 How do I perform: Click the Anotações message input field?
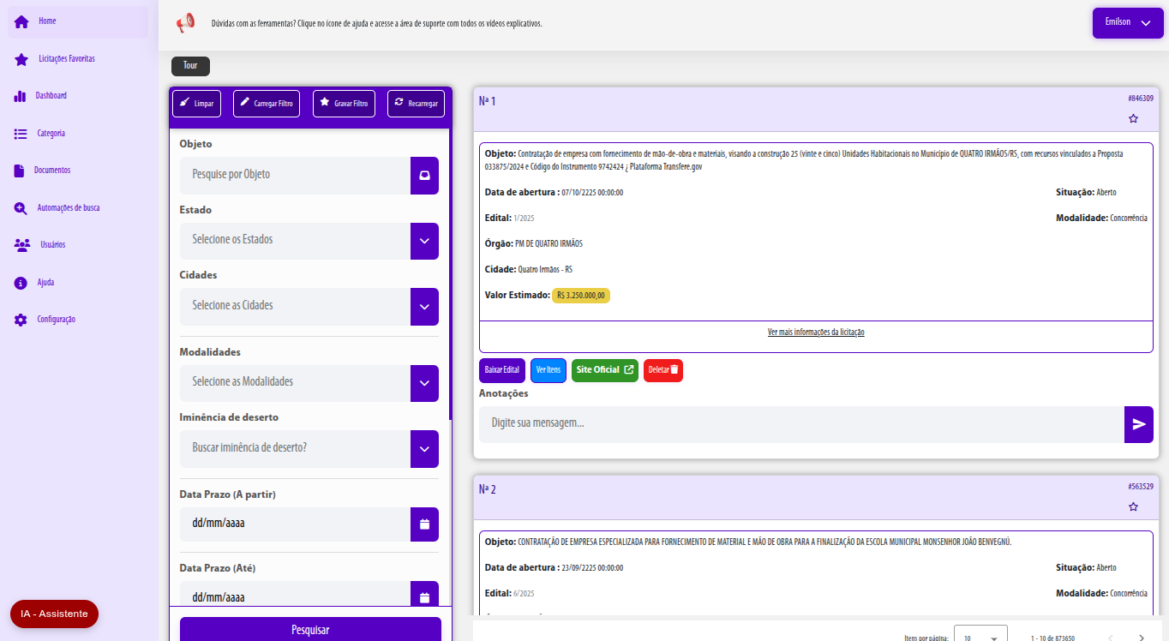[800, 424]
